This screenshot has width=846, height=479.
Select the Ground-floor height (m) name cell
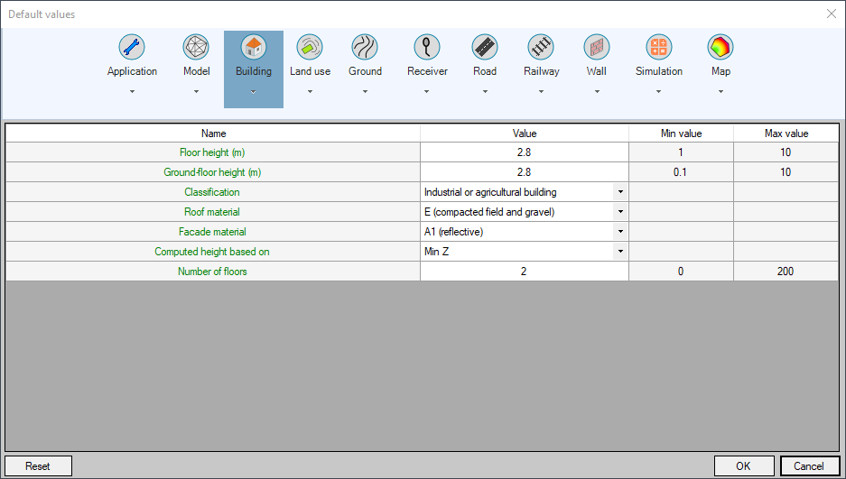pyautogui.click(x=212, y=172)
